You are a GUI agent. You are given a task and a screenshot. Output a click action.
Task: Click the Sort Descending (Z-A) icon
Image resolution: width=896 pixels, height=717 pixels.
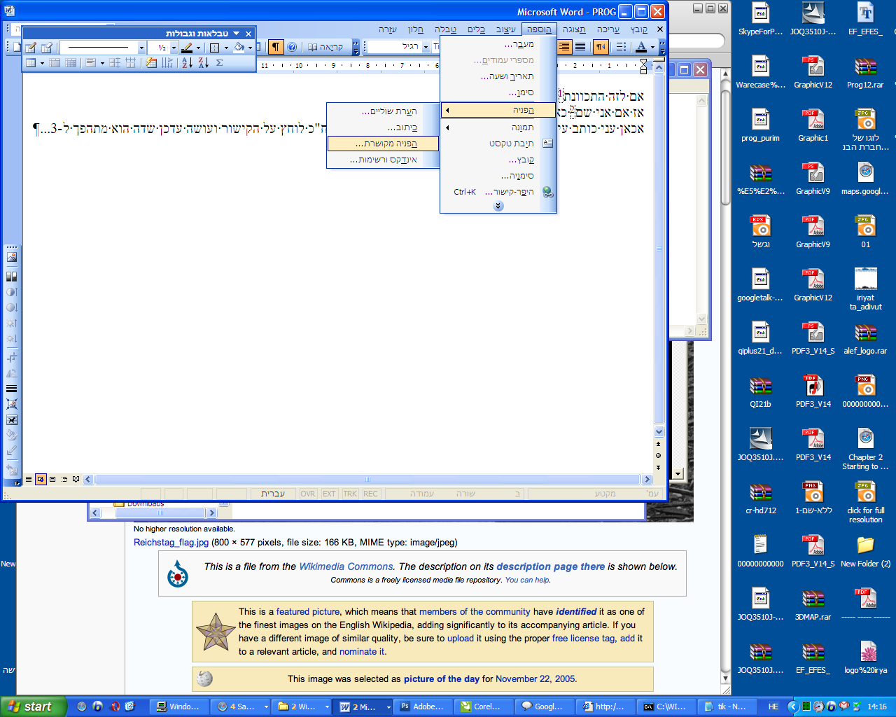pos(203,63)
